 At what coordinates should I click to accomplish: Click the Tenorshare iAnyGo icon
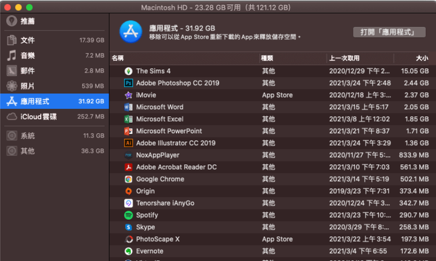point(128,203)
